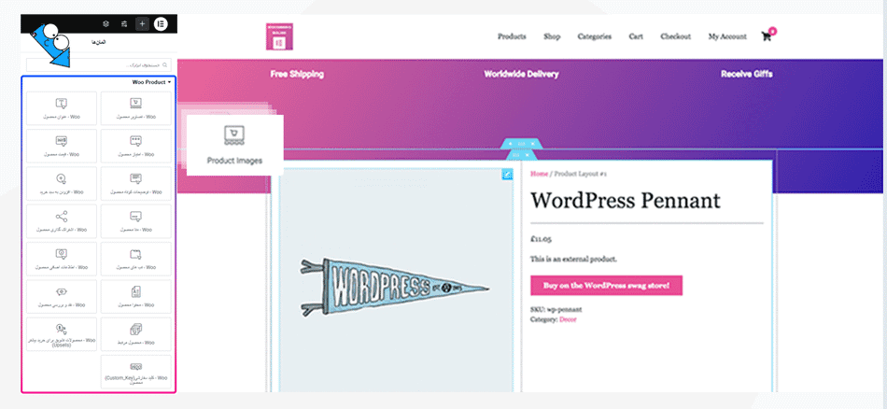Select the Woo Custom_Key product widget
The height and width of the screenshot is (409, 887).
[135, 372]
